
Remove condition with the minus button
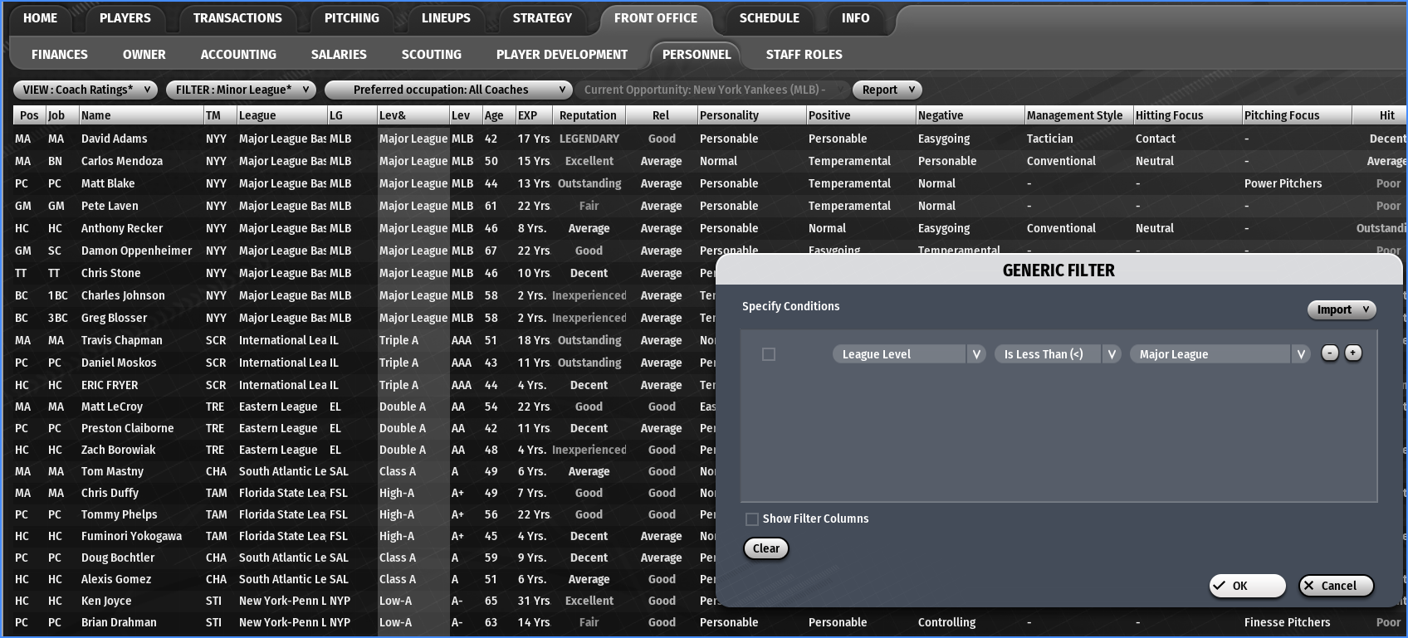(x=1329, y=353)
